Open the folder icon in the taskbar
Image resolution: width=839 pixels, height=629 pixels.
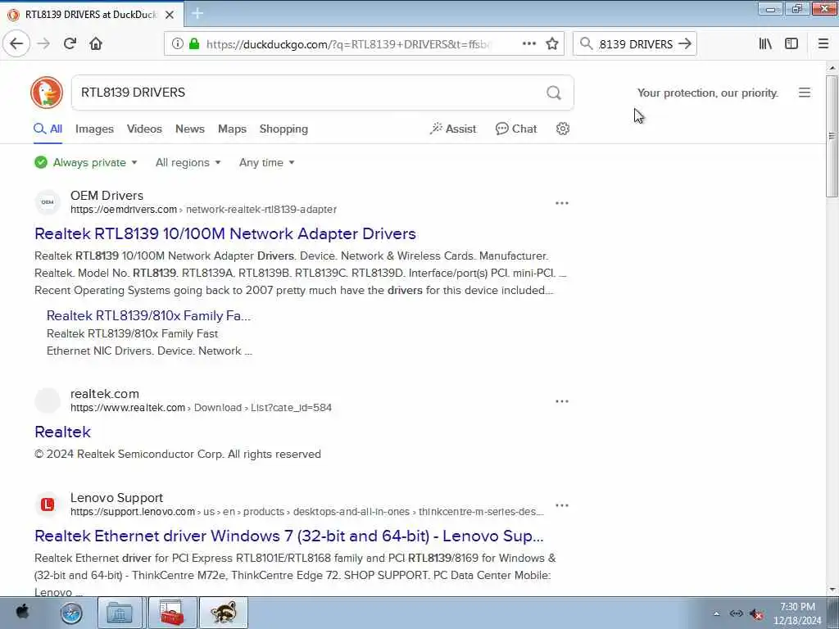click(x=120, y=613)
